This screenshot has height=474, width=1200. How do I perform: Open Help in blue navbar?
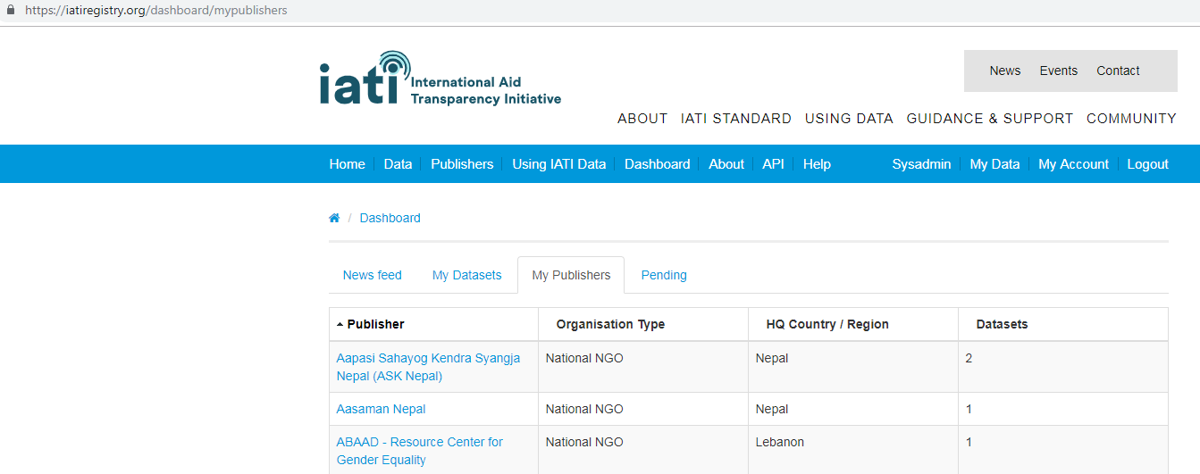click(x=817, y=164)
